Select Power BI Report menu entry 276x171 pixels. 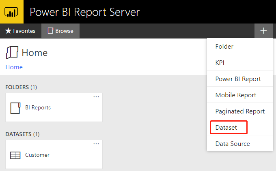pos(240,79)
